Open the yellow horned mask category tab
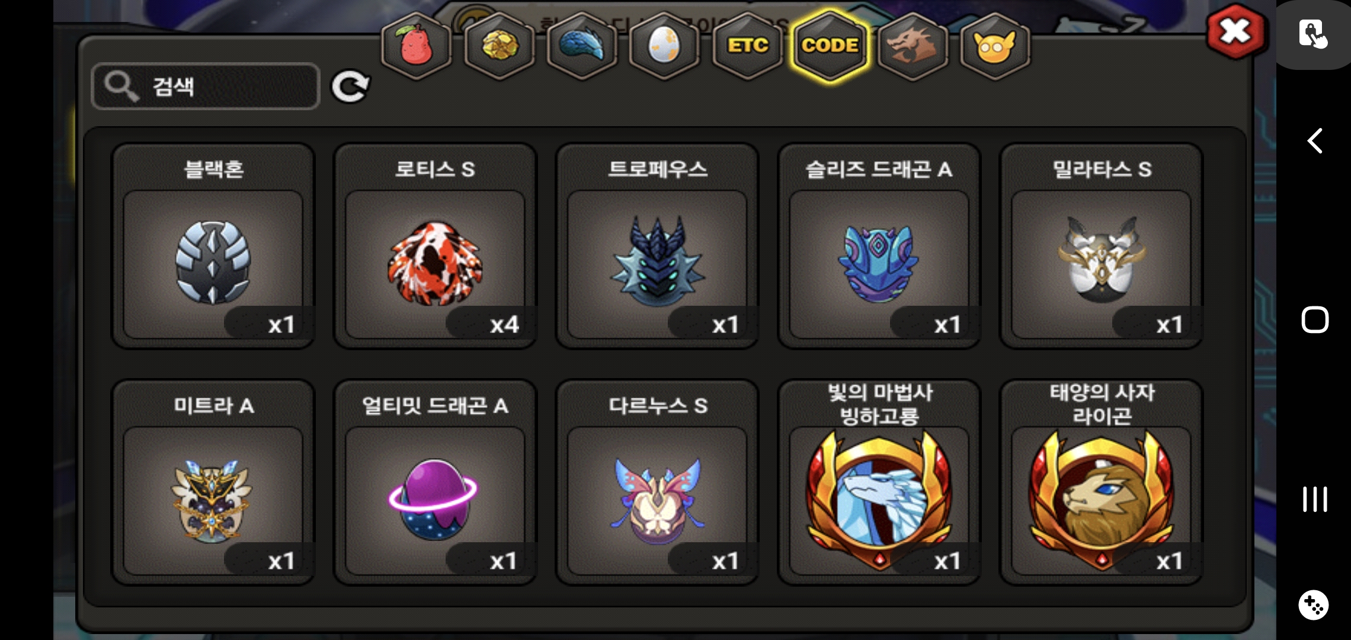The width and height of the screenshot is (1351, 640). coord(995,46)
